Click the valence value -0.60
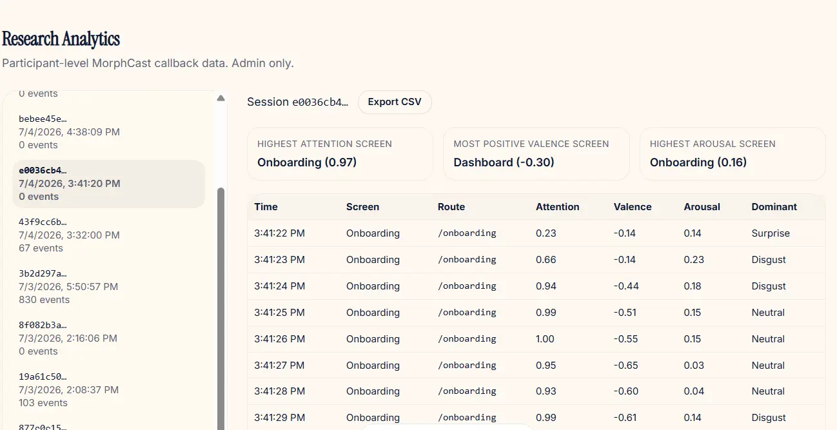The height and width of the screenshot is (430, 837). pyautogui.click(x=626, y=391)
